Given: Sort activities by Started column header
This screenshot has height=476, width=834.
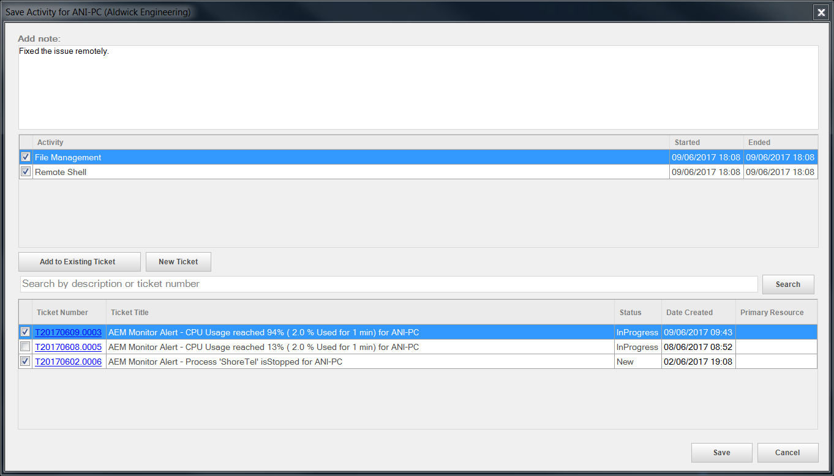Looking at the screenshot, I should (x=707, y=143).
